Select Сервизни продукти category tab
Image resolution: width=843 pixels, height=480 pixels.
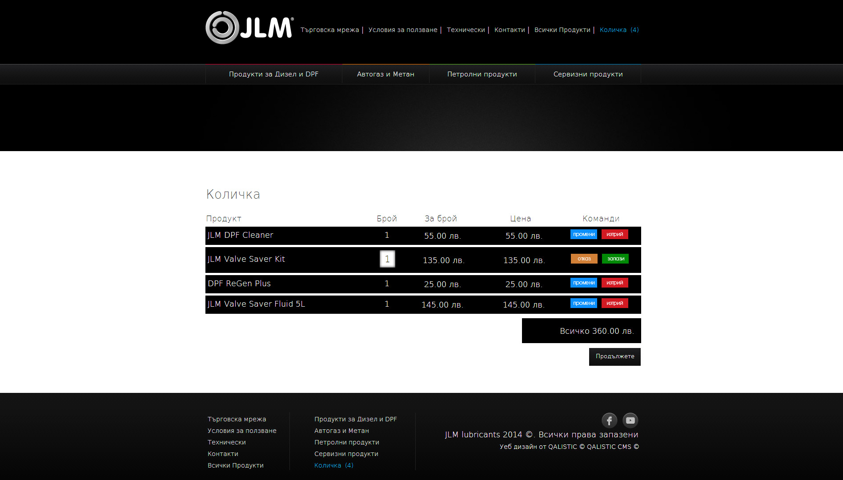click(x=588, y=74)
